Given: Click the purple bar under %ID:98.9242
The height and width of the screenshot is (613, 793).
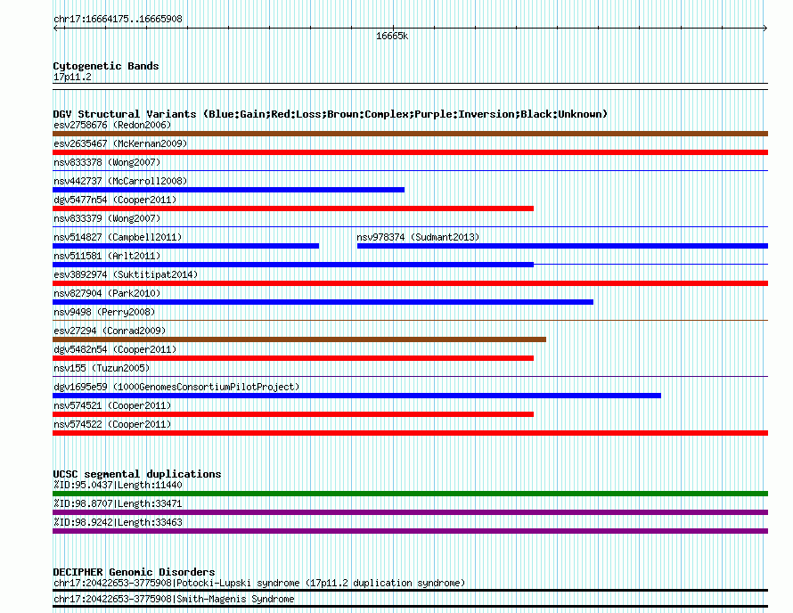Looking at the screenshot, I should [x=410, y=531].
